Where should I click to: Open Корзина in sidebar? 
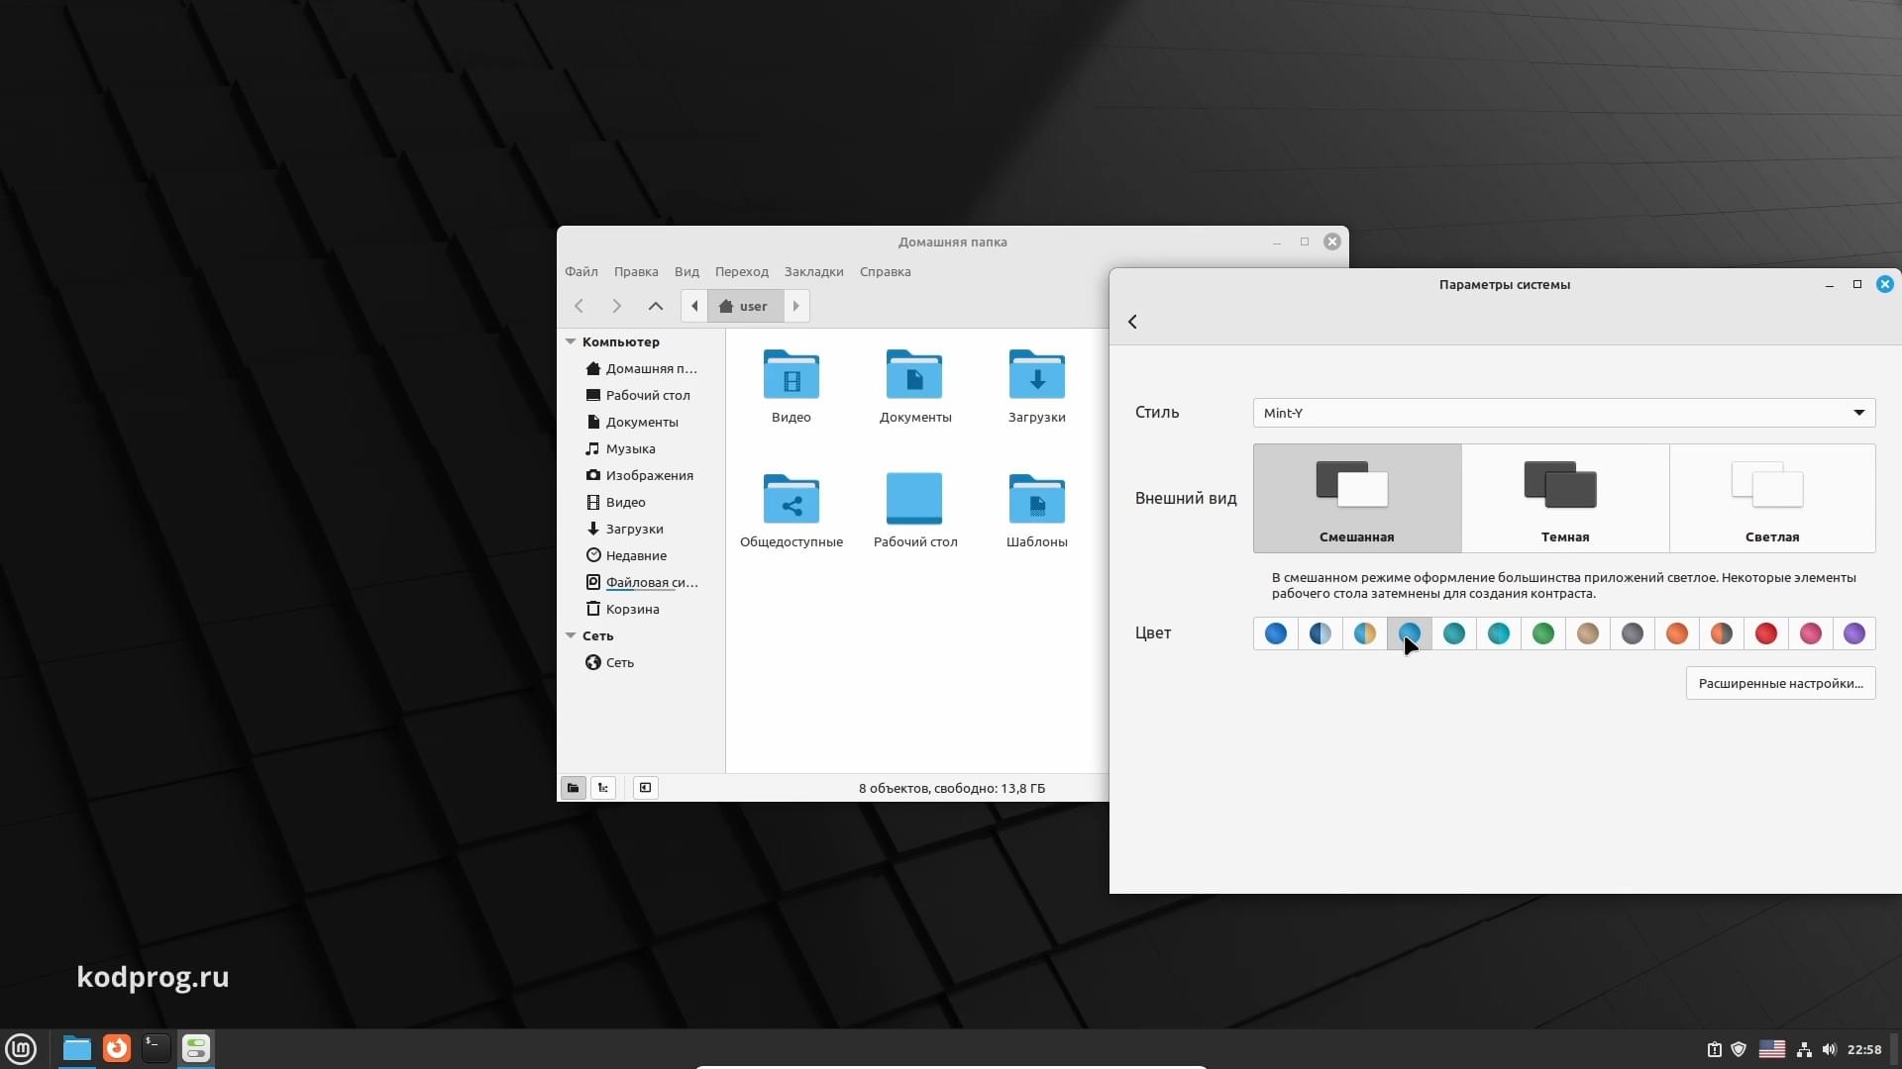tap(641, 609)
